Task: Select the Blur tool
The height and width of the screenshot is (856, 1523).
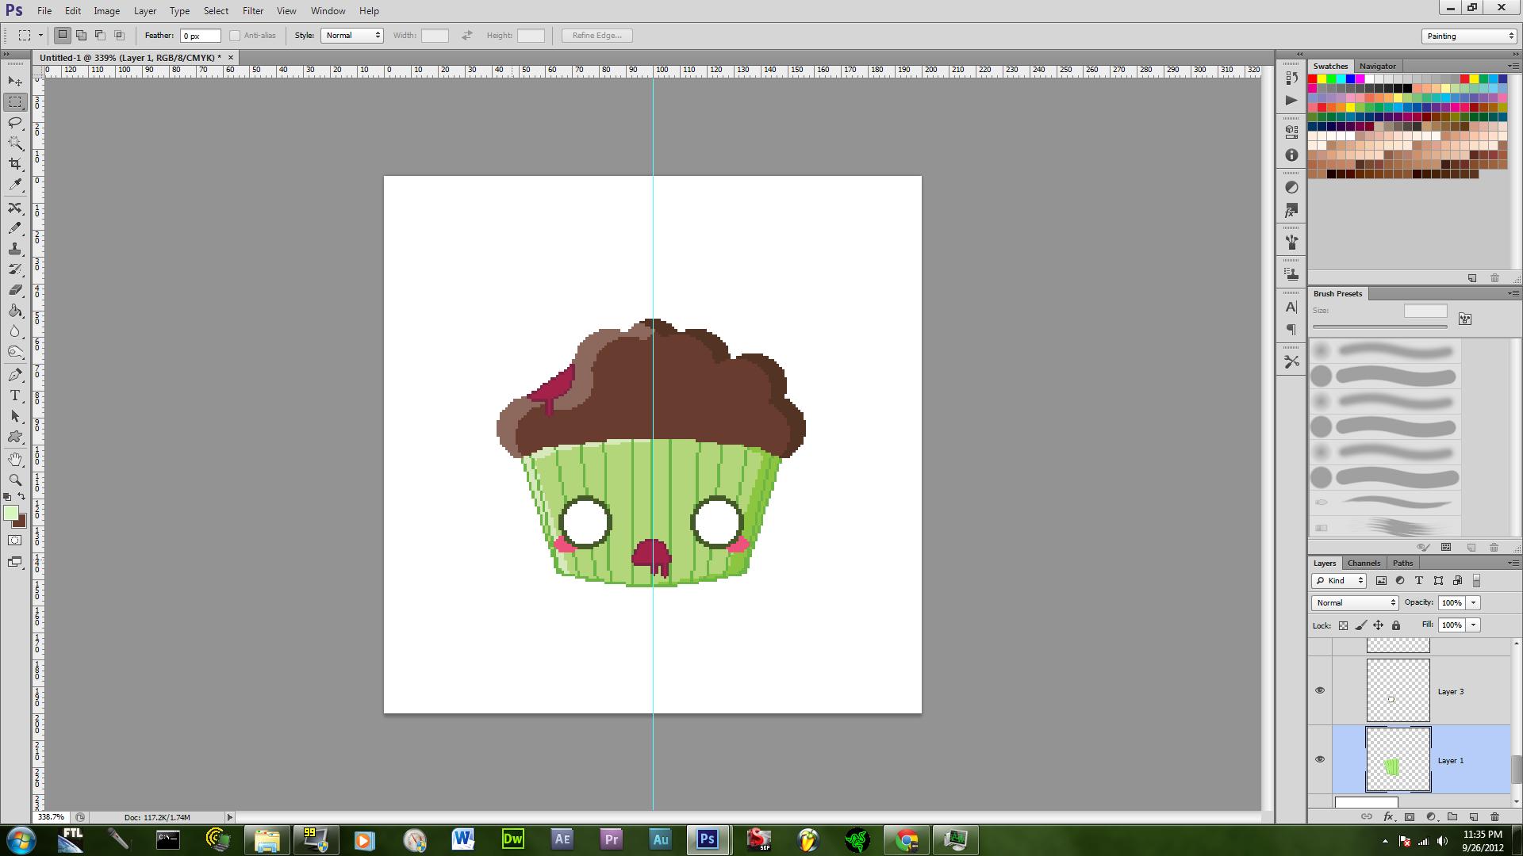Action: click(x=15, y=331)
